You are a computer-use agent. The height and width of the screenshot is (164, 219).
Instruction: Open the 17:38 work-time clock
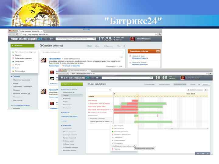click(105, 39)
